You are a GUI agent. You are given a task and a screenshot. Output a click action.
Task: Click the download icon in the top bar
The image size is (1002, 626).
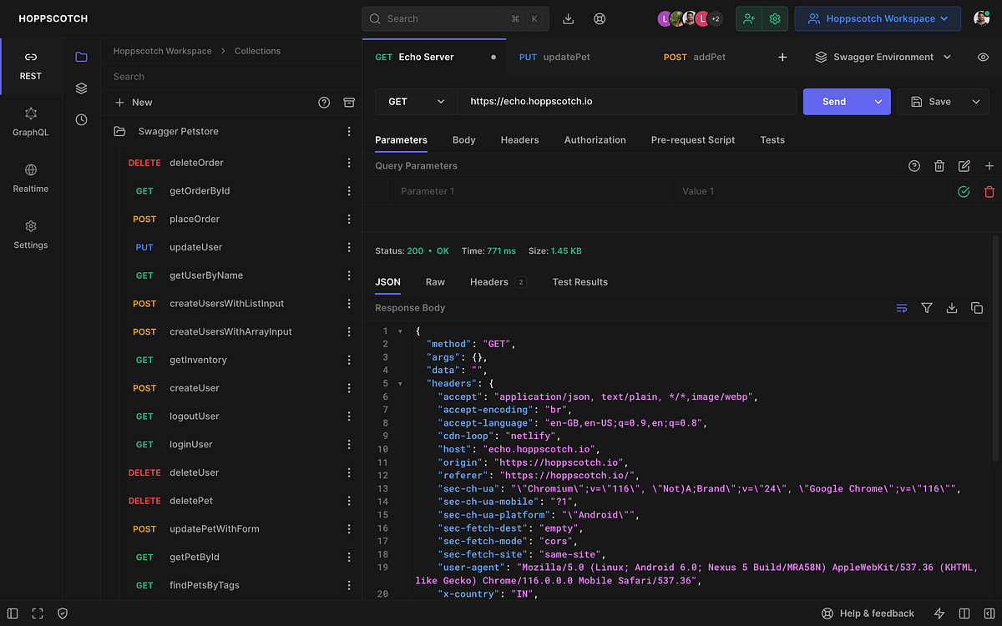click(x=569, y=18)
